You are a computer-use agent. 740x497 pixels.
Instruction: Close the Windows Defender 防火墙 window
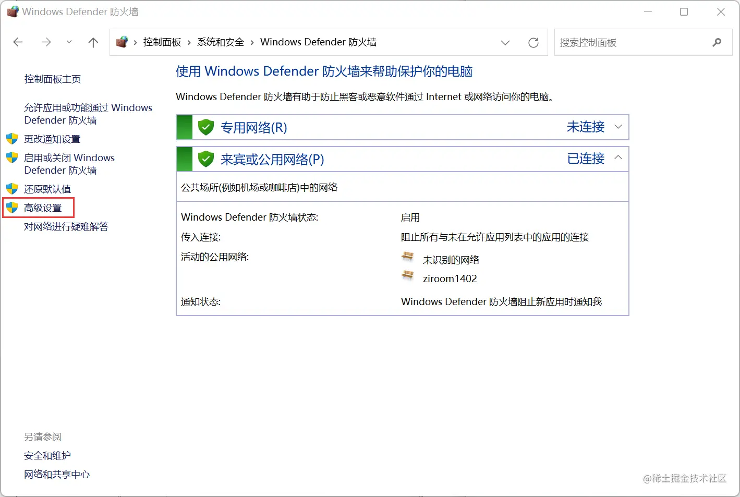click(721, 11)
